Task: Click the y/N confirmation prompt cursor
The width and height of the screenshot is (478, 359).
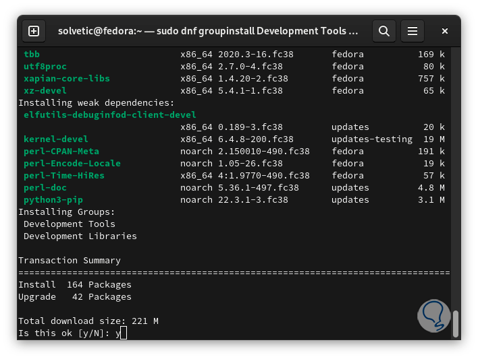Action: point(124,333)
